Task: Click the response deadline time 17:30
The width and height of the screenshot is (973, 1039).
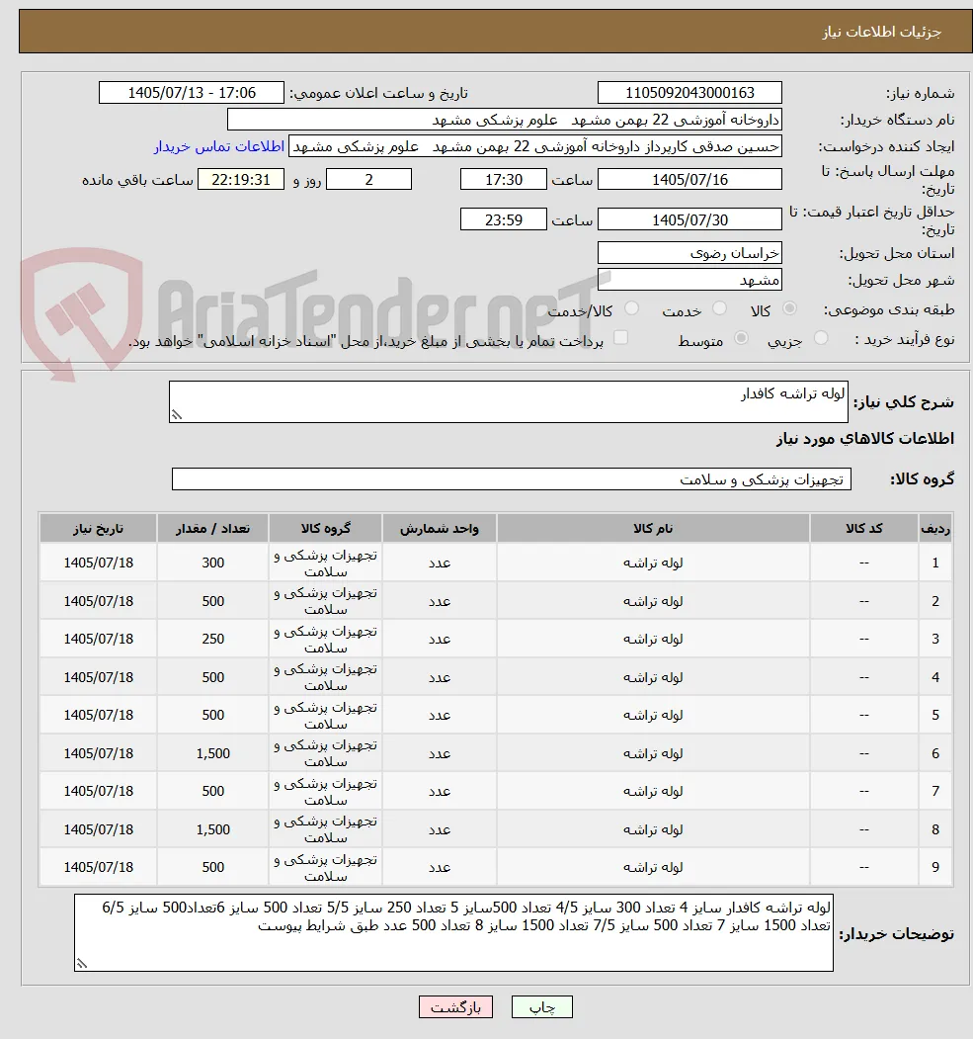Action: [x=503, y=180]
